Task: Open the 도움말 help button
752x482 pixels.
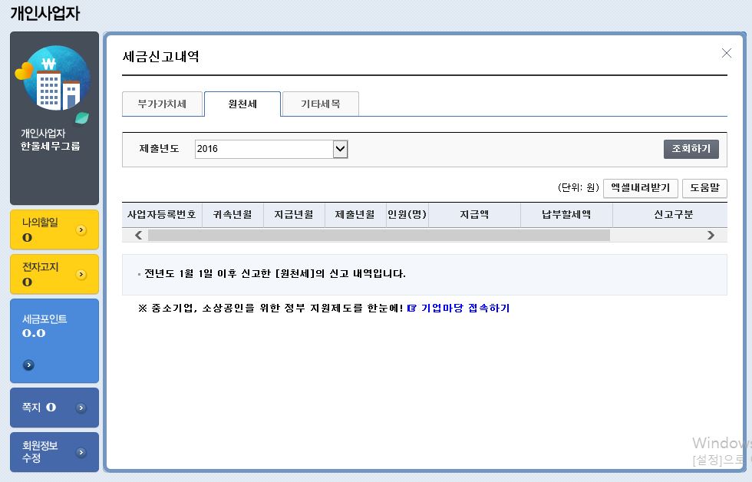Action: click(704, 188)
